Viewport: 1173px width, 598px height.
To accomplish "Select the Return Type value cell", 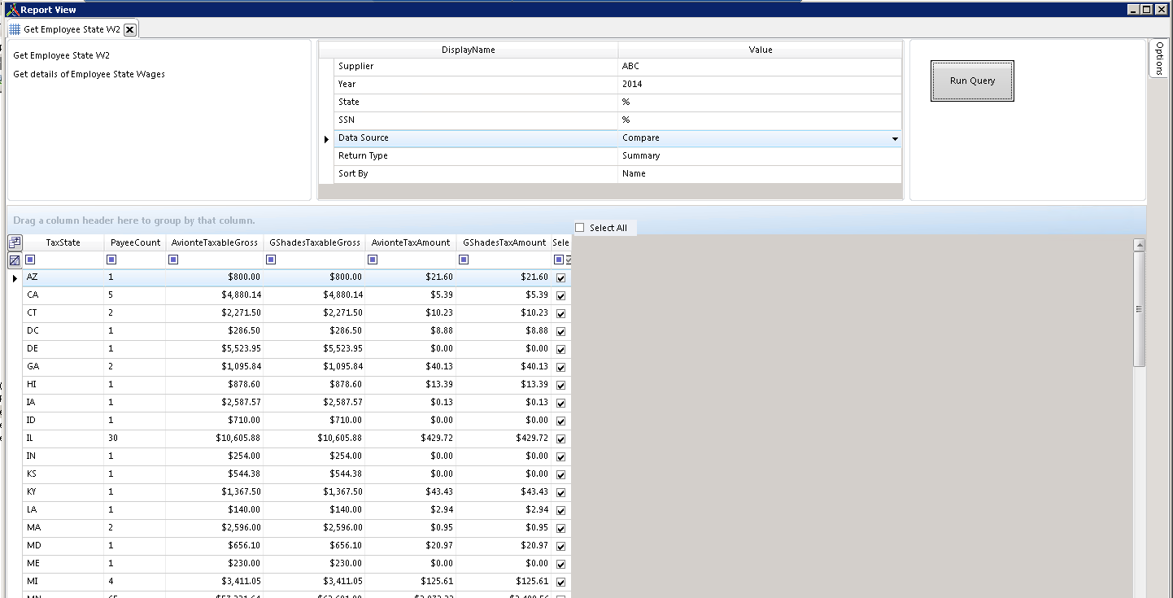I will 759,156.
